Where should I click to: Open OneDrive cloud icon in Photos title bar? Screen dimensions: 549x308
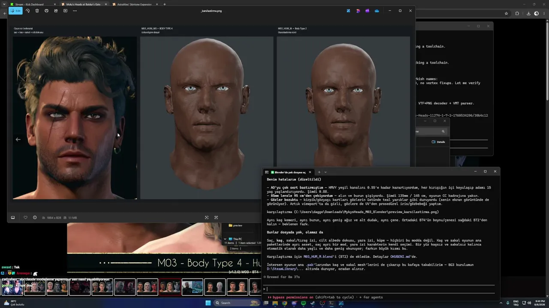tap(377, 11)
